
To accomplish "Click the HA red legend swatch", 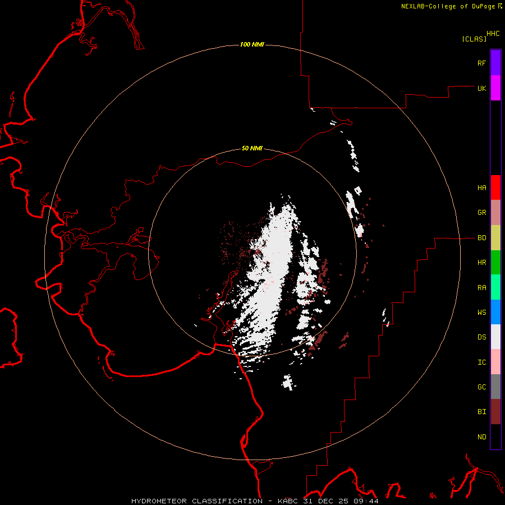I will click(495, 187).
